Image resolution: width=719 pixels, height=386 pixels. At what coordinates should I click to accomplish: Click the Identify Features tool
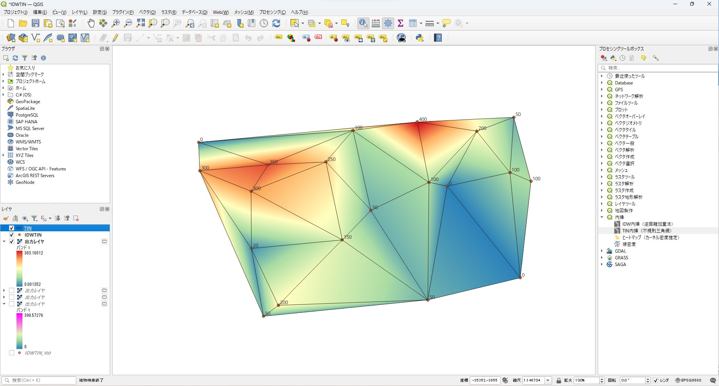point(363,23)
